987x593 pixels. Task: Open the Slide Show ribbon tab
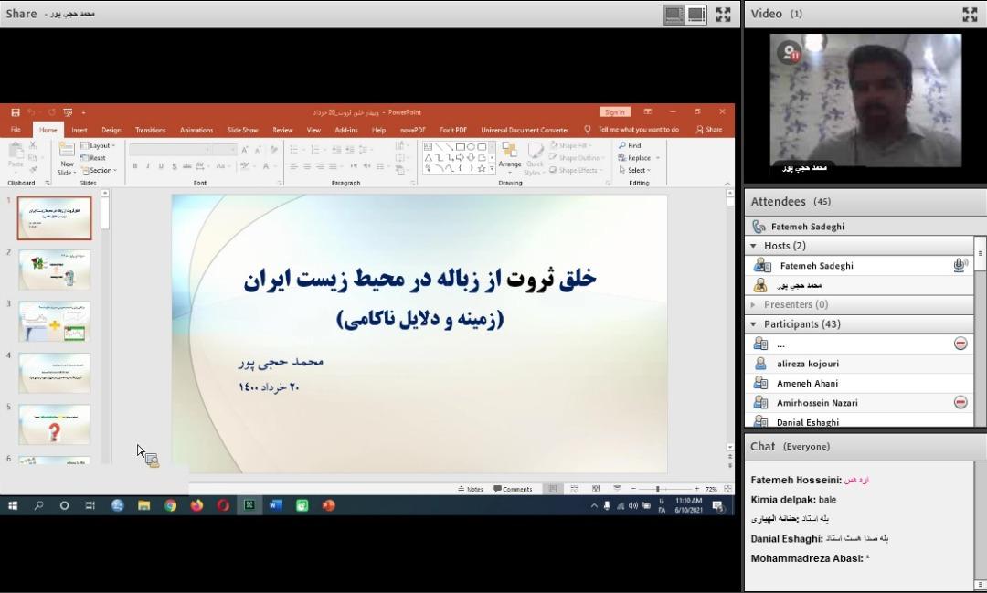pos(242,130)
